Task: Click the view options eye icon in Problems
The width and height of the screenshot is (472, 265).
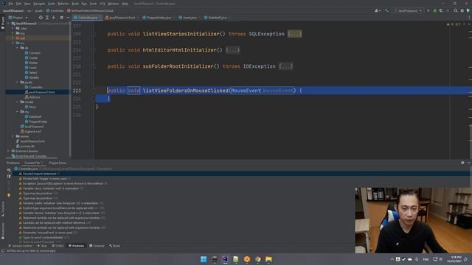Action: 9,170
